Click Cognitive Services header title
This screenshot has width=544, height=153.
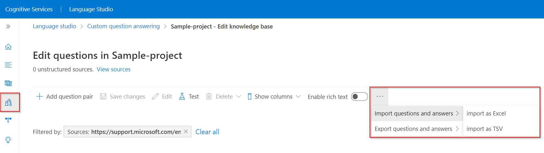[29, 9]
